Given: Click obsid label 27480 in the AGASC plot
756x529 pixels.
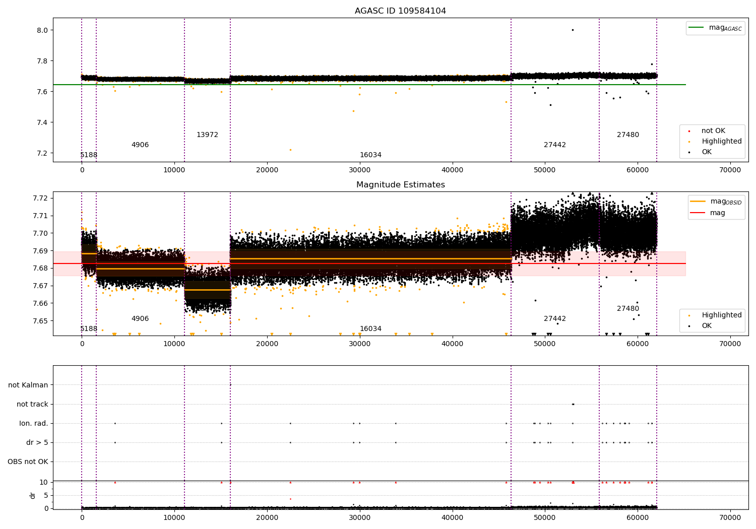Looking at the screenshot, I should coord(628,135).
